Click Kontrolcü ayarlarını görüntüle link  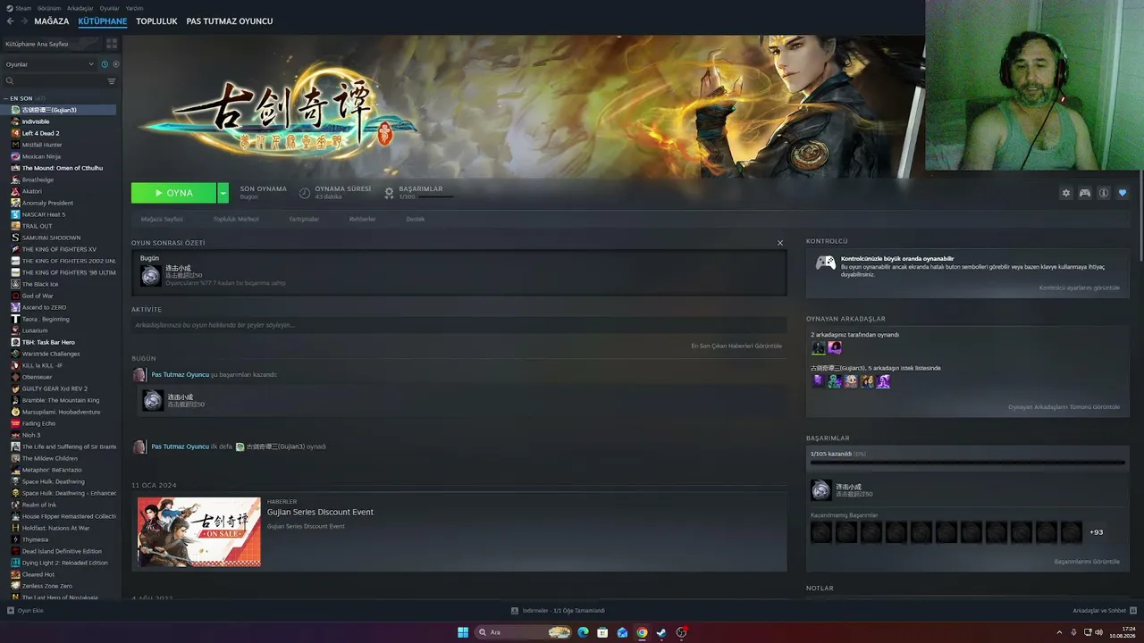1079,288
